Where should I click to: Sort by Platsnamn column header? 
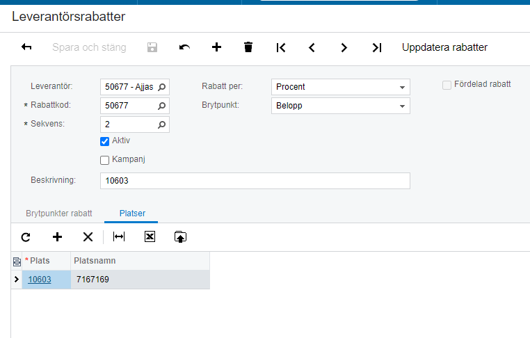tap(140, 261)
